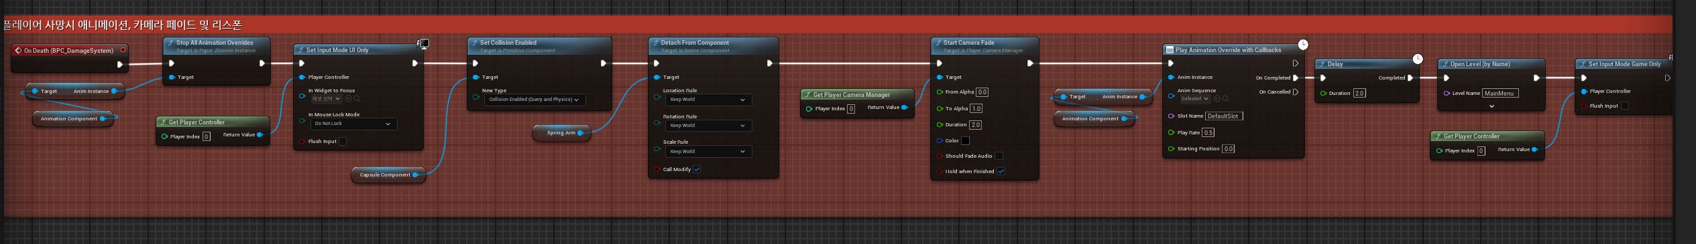Open In Mouse Lock Mode Do Not Lock dropdown
Screen dimensions: 1696x244
[x=353, y=124]
